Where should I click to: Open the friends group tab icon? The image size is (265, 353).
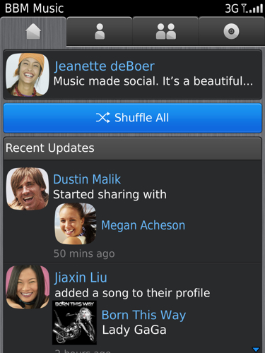click(x=166, y=32)
